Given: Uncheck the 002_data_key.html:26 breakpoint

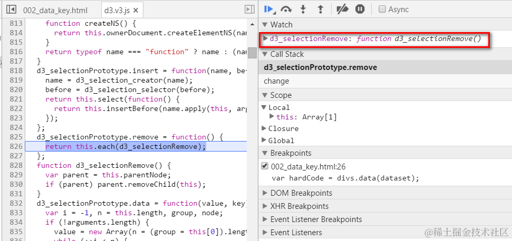Looking at the screenshot, I should 265,166.
